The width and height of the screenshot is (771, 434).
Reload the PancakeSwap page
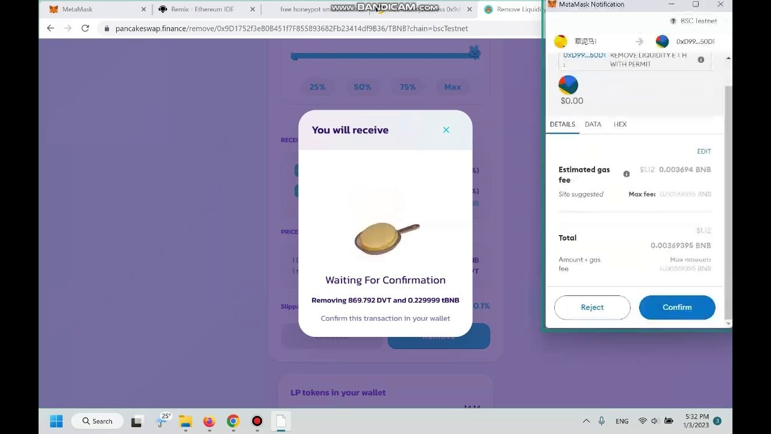85,28
